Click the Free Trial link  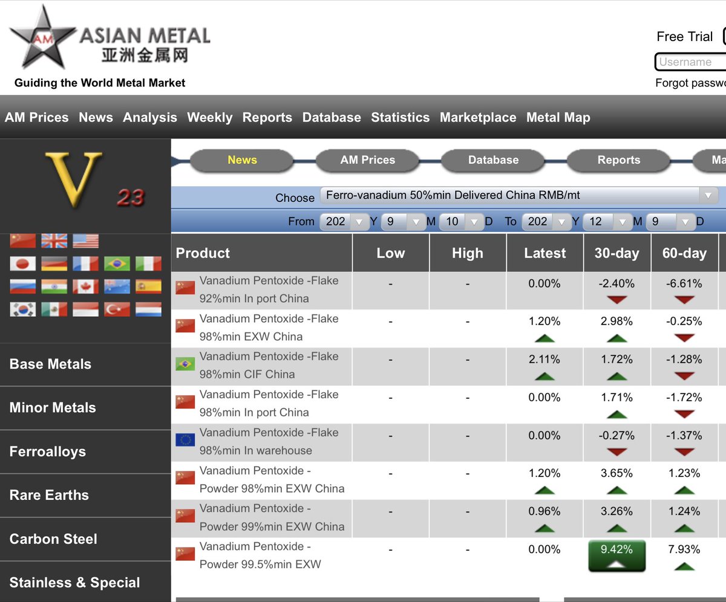pos(685,37)
